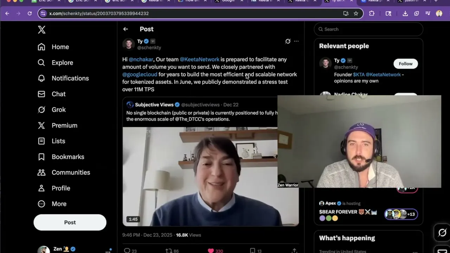Go to Home in the X sidebar
This screenshot has height=253, width=450.
[53, 47]
